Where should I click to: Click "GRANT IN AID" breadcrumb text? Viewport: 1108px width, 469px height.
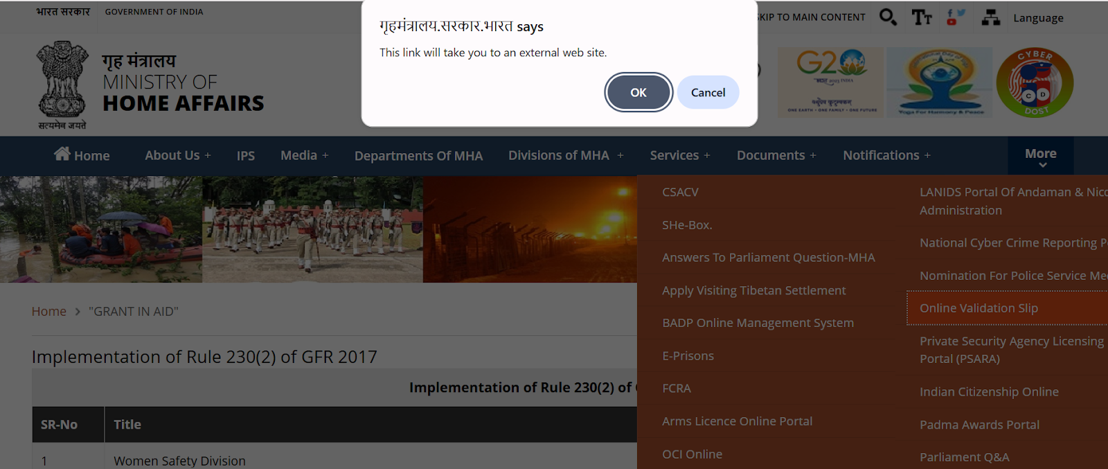[134, 312]
